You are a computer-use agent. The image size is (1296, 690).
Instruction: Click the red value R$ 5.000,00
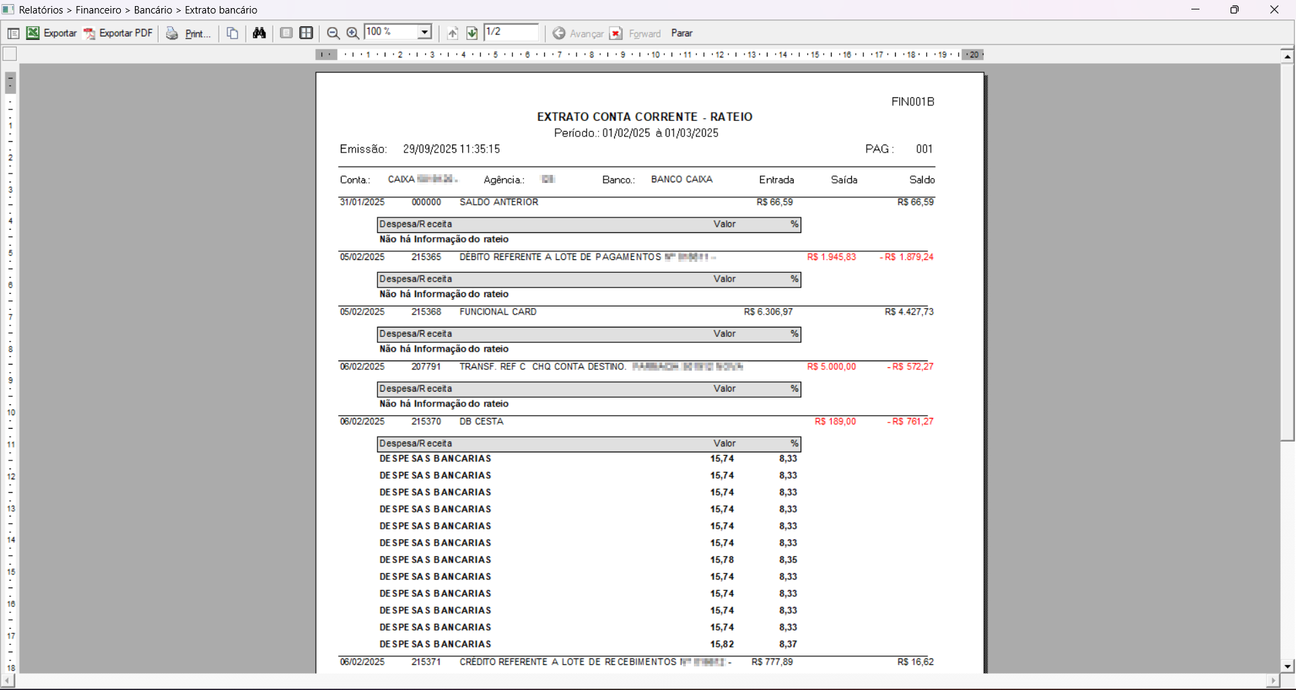pos(832,367)
